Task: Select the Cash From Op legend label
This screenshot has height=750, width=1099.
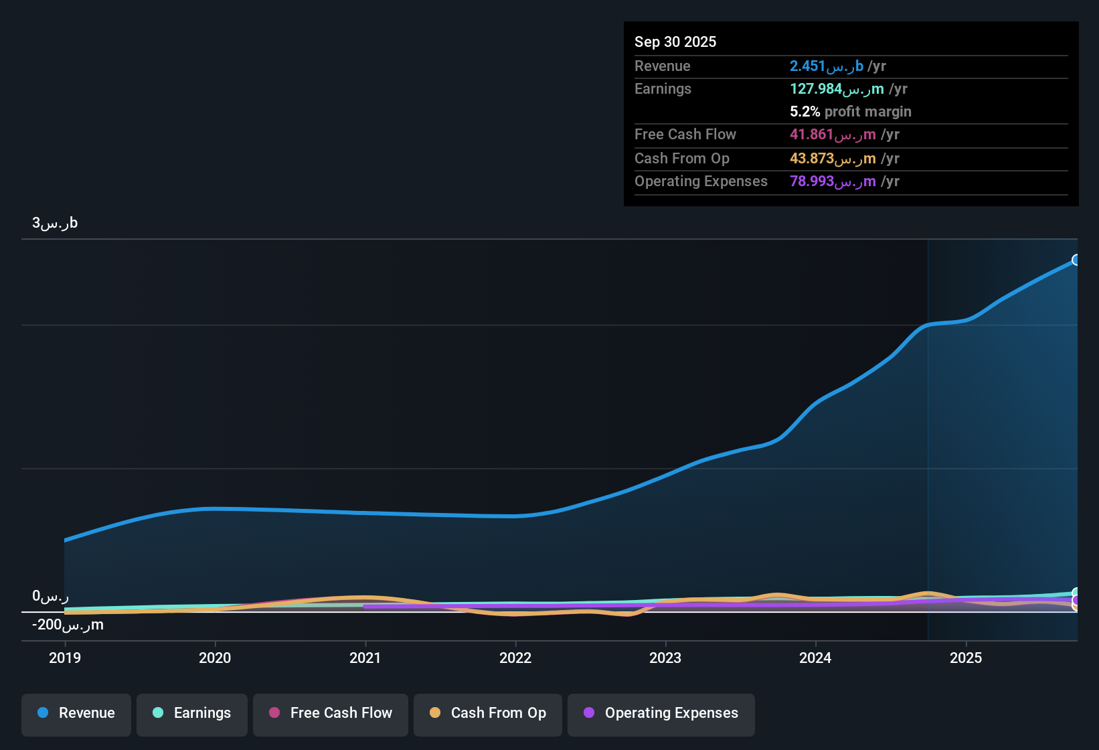Action: [499, 713]
